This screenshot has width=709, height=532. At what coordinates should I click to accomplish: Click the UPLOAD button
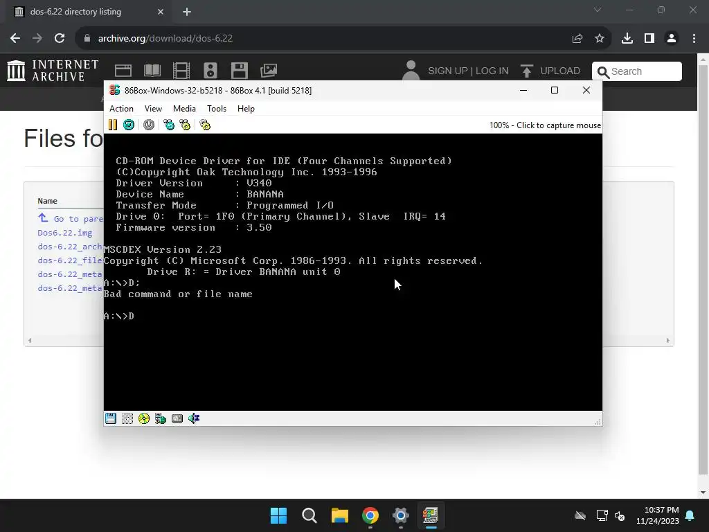(x=550, y=71)
